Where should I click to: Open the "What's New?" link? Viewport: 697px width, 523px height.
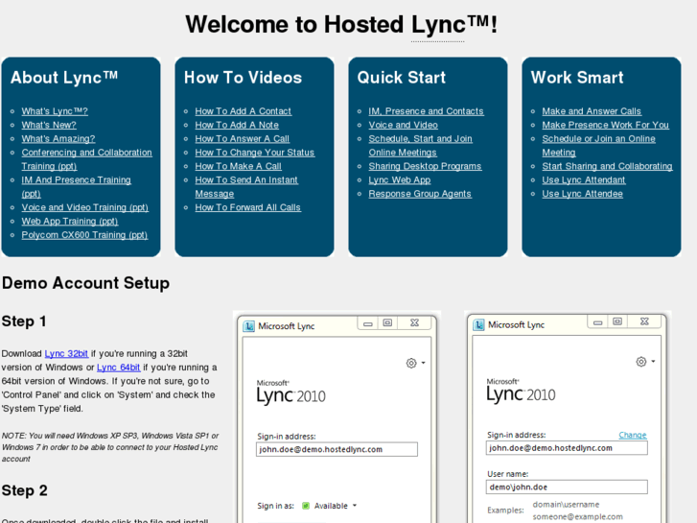coord(49,125)
